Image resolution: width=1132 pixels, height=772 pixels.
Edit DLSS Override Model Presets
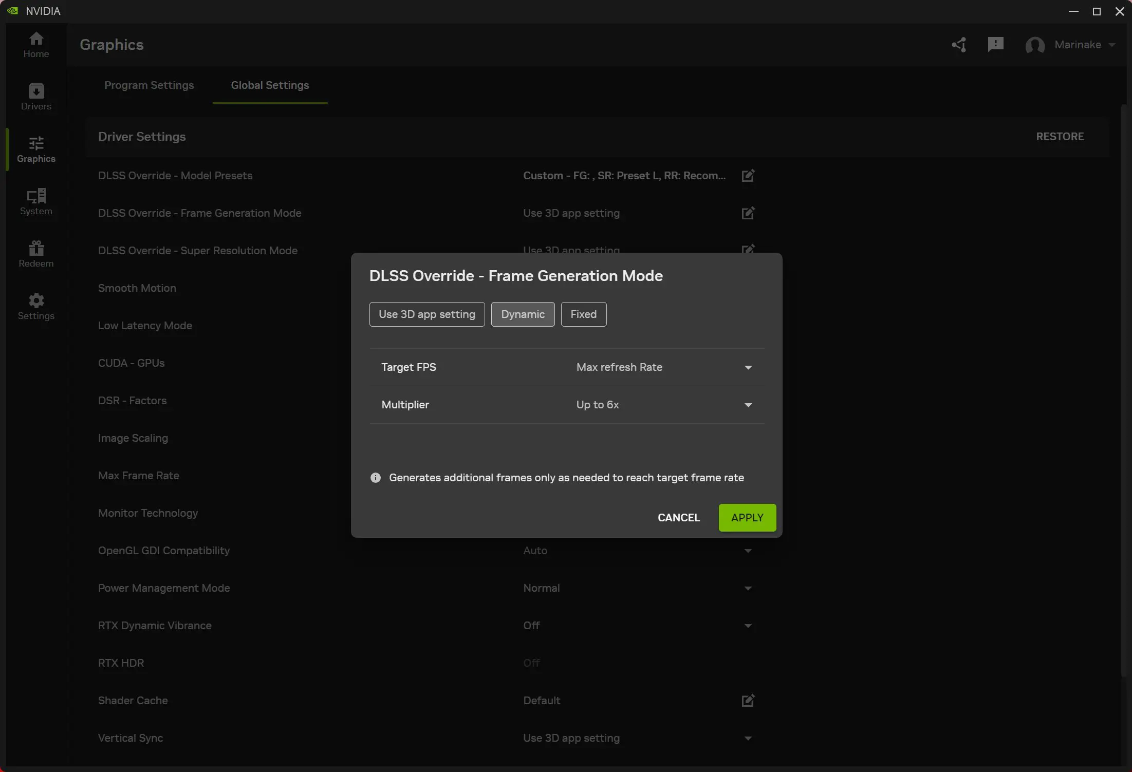pos(748,176)
